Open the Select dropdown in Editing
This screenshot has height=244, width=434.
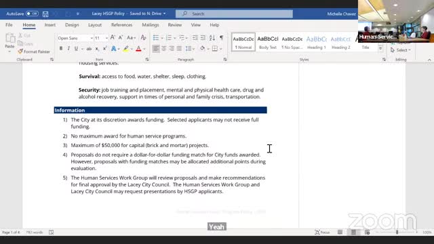[401, 50]
